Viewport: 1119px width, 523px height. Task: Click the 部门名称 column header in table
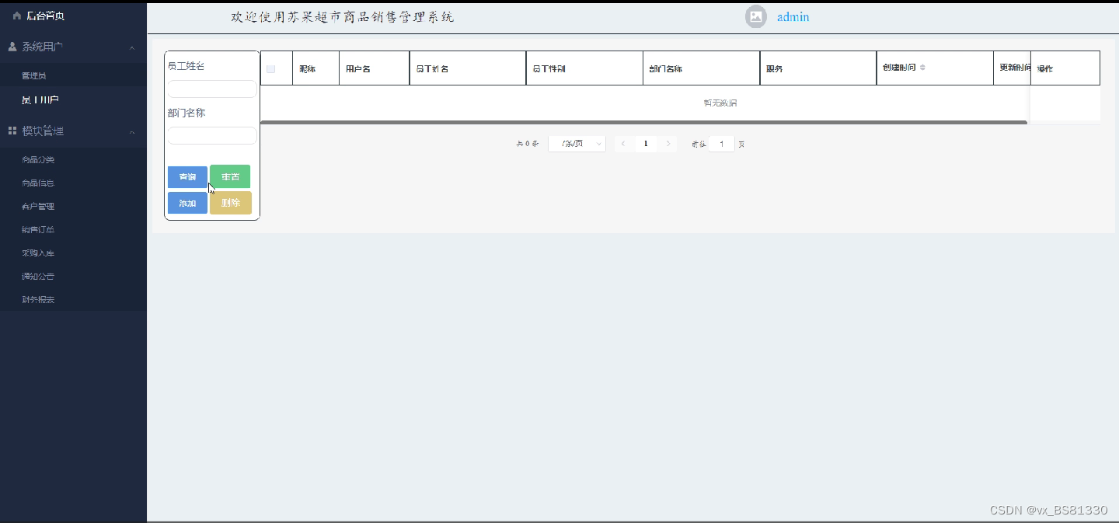(x=702, y=68)
